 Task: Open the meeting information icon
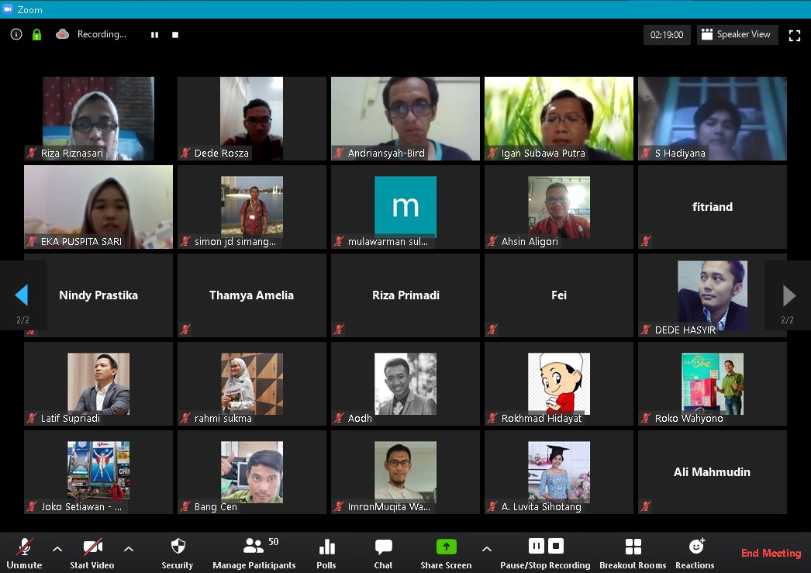pos(16,34)
